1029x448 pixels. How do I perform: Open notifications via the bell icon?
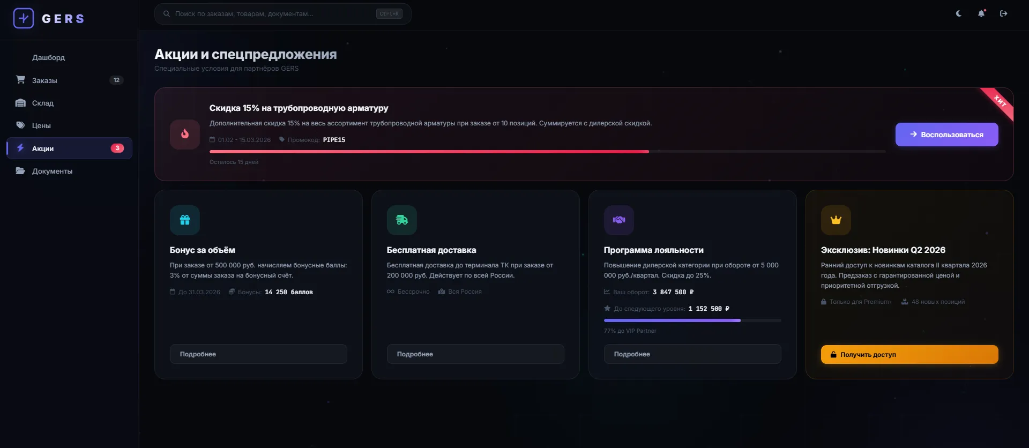(981, 13)
